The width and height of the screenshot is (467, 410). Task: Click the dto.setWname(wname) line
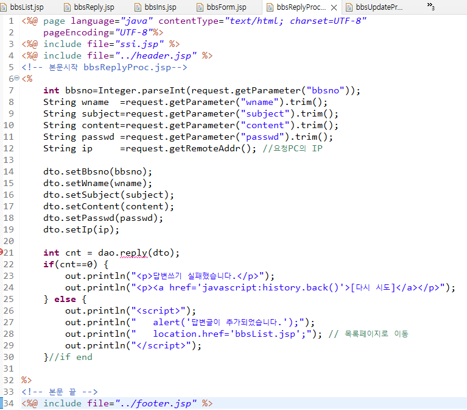(x=97, y=183)
